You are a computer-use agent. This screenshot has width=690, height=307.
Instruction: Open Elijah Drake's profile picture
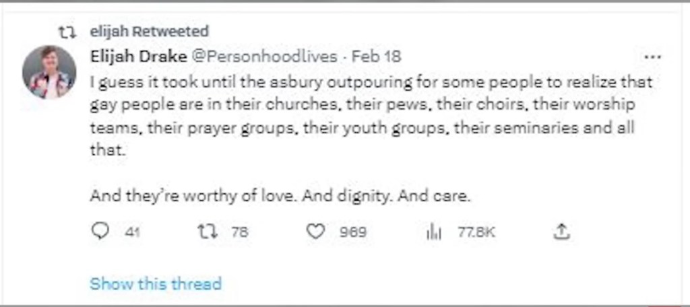pos(48,72)
